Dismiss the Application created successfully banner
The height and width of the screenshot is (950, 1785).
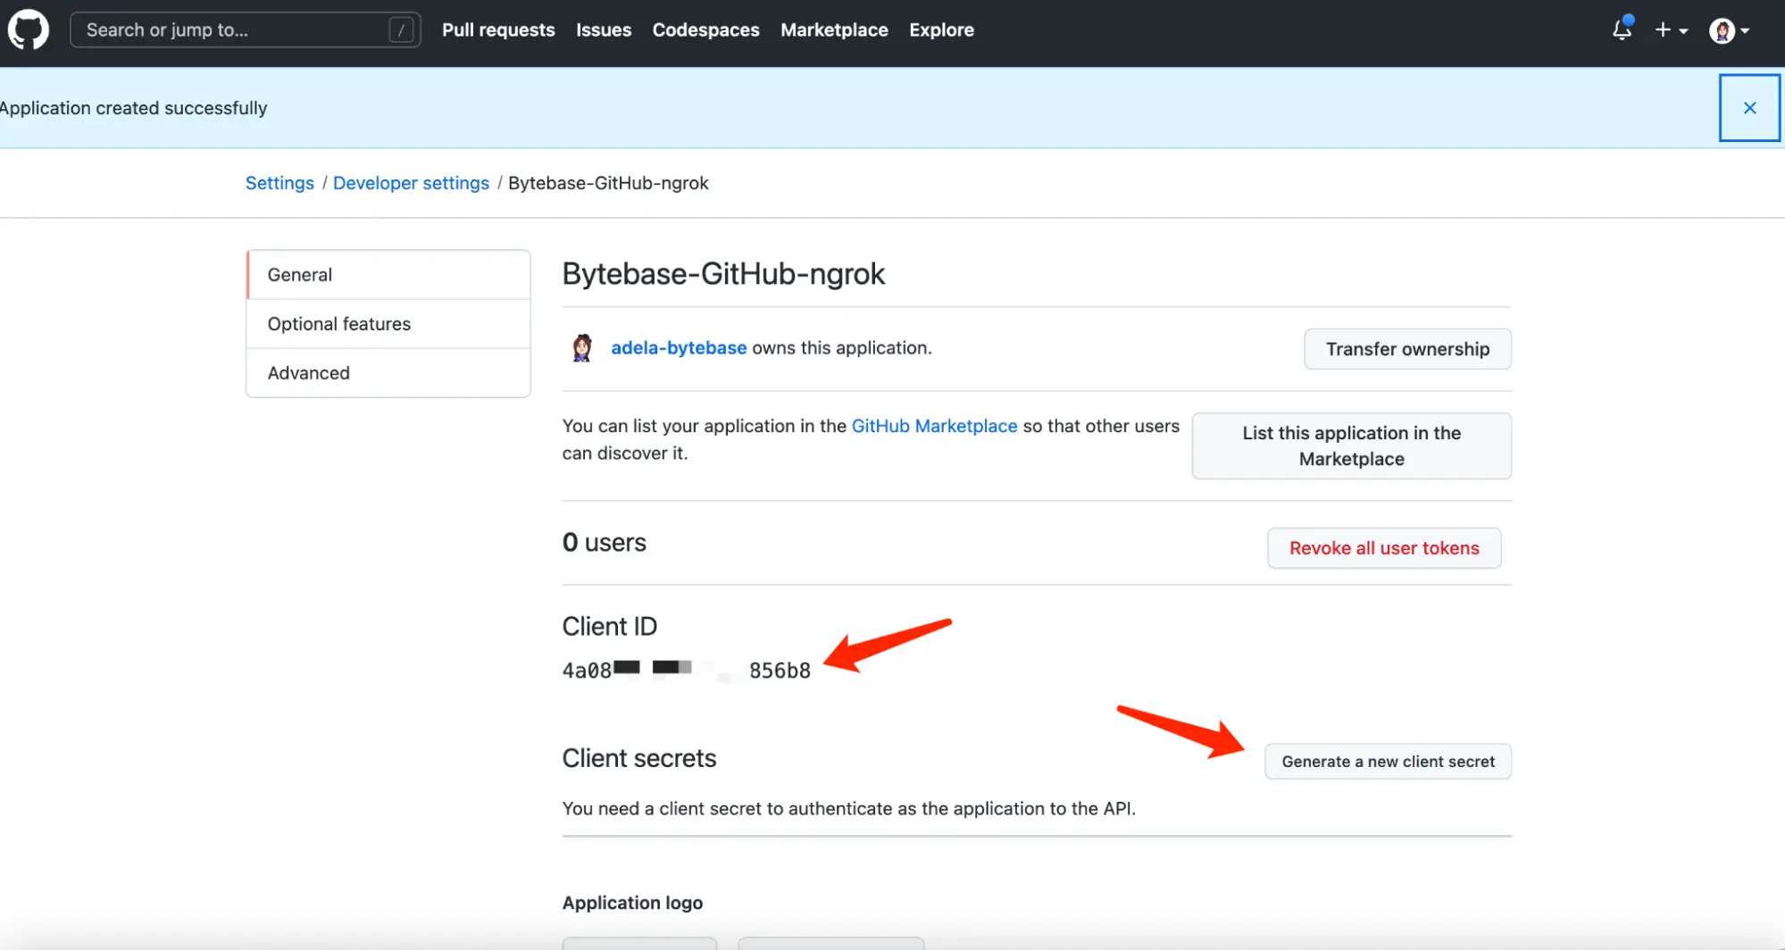(1748, 108)
